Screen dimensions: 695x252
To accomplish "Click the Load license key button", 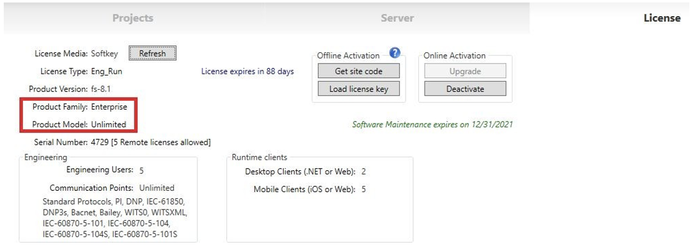I will click(358, 89).
